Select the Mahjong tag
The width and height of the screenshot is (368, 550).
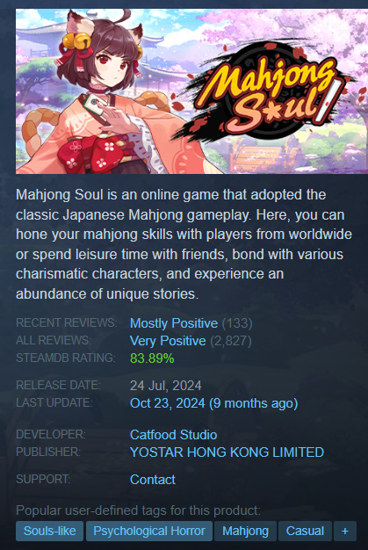(x=245, y=531)
